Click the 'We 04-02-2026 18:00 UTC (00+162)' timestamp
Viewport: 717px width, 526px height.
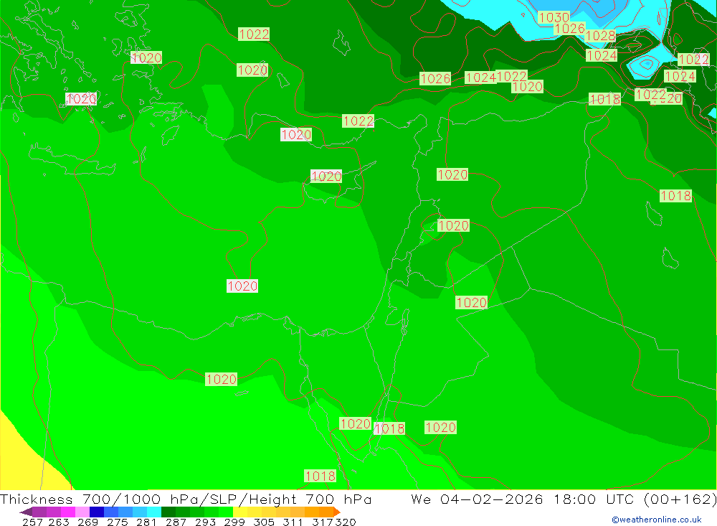point(564,499)
